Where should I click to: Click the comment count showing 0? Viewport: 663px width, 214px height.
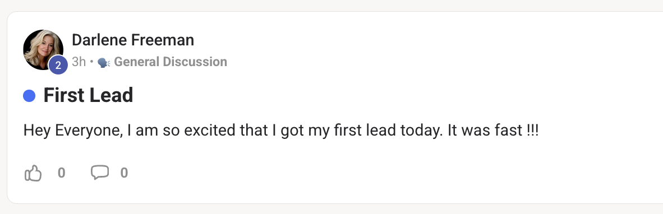(x=124, y=173)
